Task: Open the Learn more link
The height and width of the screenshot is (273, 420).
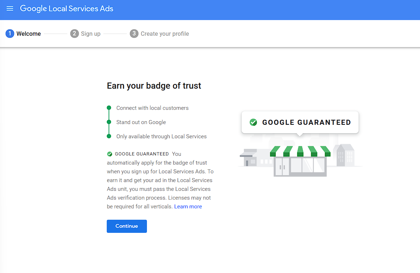Action: click(x=188, y=207)
